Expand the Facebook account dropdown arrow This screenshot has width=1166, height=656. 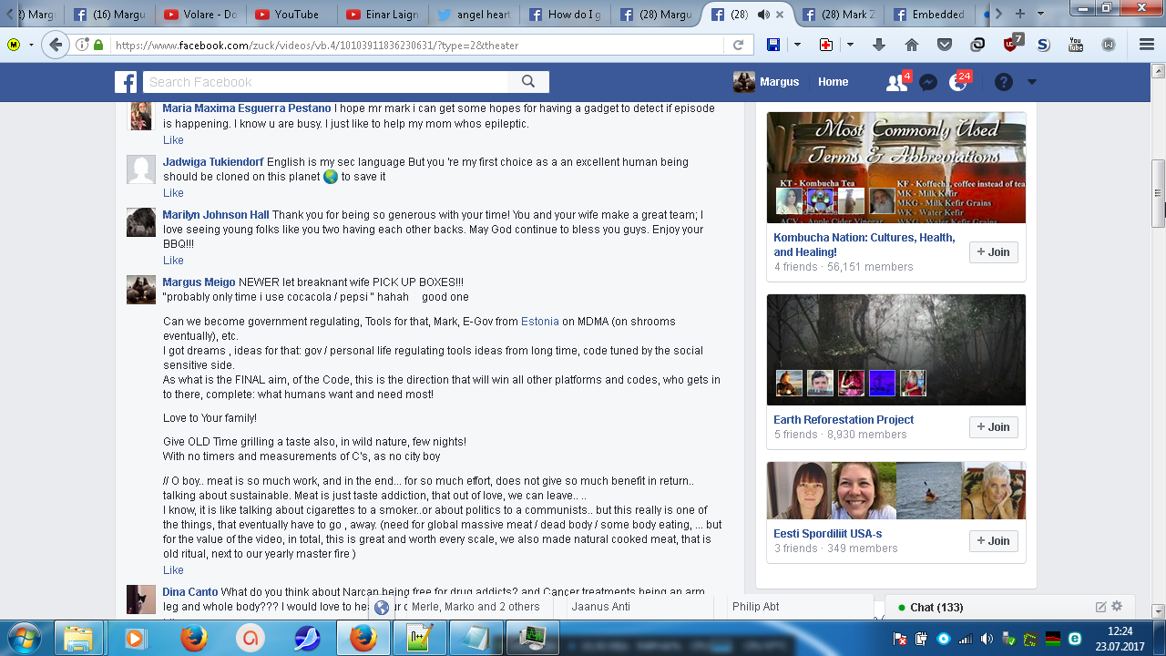pos(1032,82)
